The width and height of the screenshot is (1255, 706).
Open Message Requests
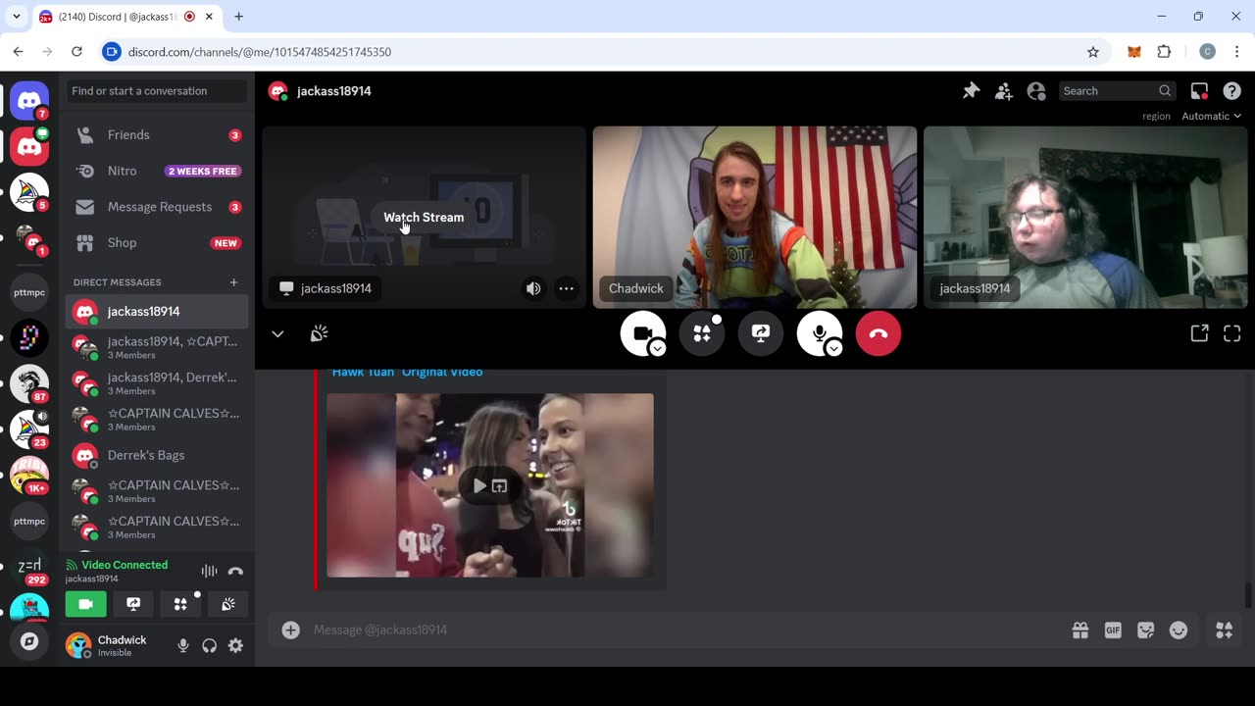pos(157,207)
